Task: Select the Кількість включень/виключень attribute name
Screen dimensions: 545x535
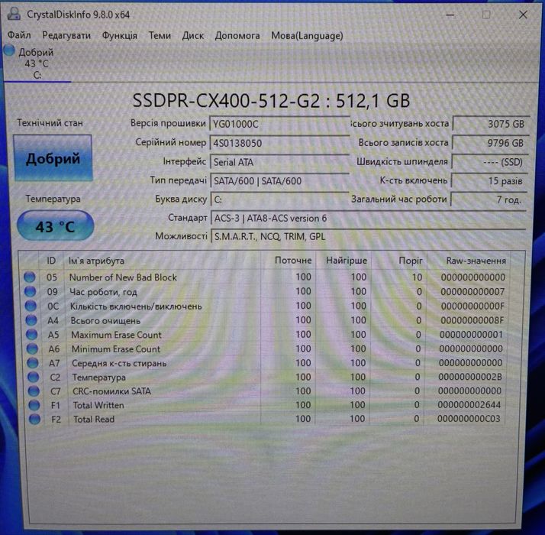Action: (136, 306)
